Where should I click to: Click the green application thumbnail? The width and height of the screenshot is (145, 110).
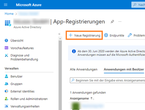76,106
